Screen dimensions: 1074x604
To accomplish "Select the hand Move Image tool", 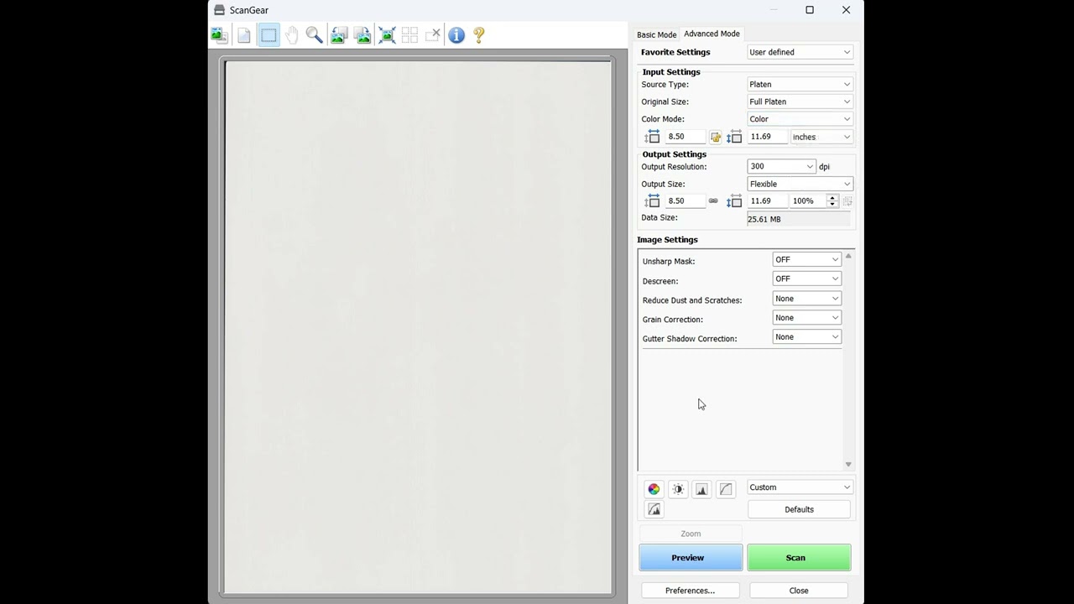I will pos(291,35).
